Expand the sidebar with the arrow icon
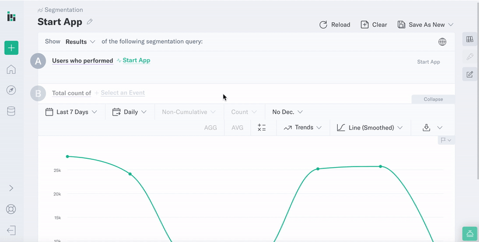 coord(11,188)
